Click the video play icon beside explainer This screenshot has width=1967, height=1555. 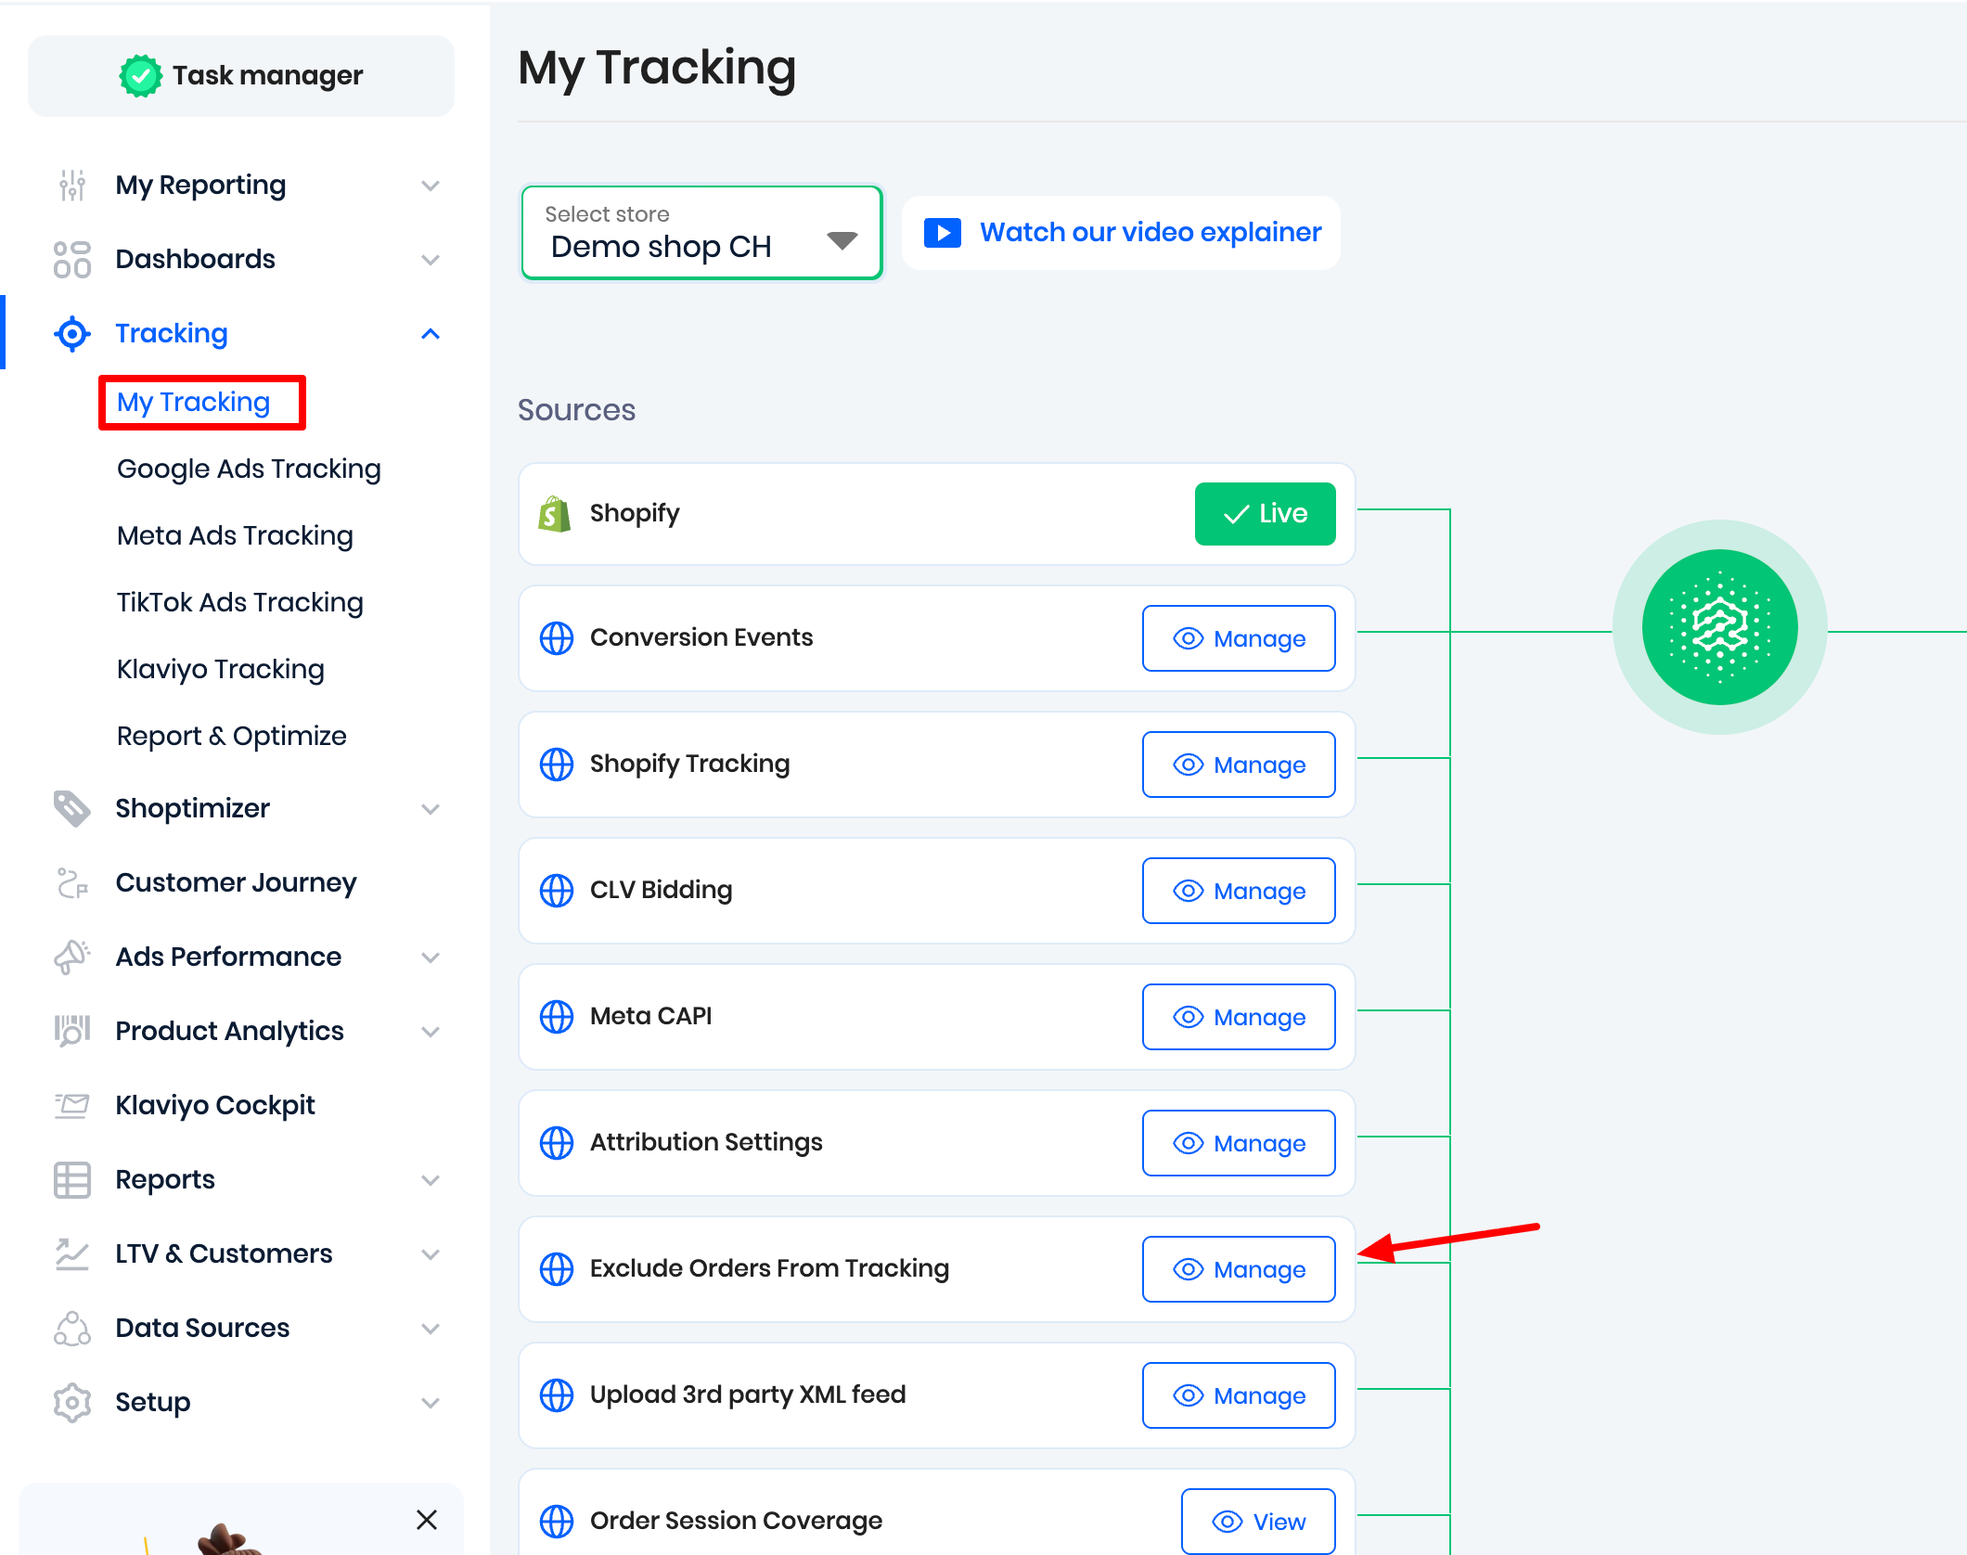pyautogui.click(x=942, y=233)
